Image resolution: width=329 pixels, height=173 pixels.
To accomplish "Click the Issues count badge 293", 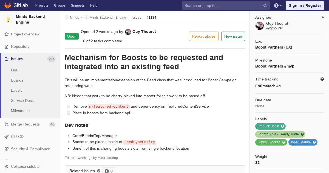I will 51,59.
